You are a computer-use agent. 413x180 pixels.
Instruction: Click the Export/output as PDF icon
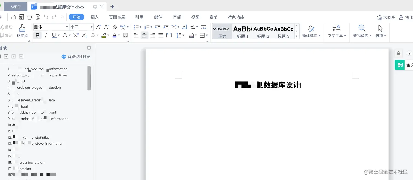21,17
